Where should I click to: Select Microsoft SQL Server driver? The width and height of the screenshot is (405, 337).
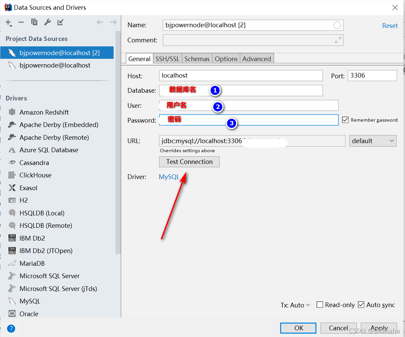pyautogui.click(x=49, y=276)
